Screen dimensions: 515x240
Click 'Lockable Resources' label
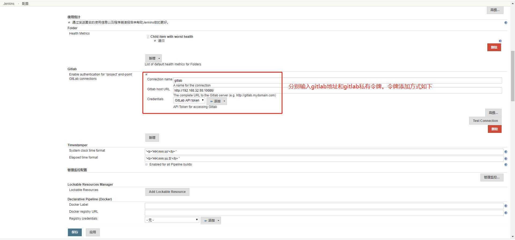click(x=84, y=190)
